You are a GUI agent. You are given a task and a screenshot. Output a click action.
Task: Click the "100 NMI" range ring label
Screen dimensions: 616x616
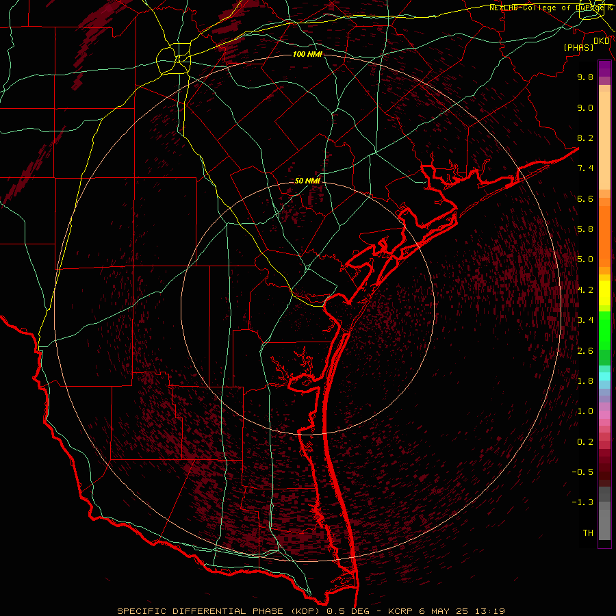pos(307,54)
